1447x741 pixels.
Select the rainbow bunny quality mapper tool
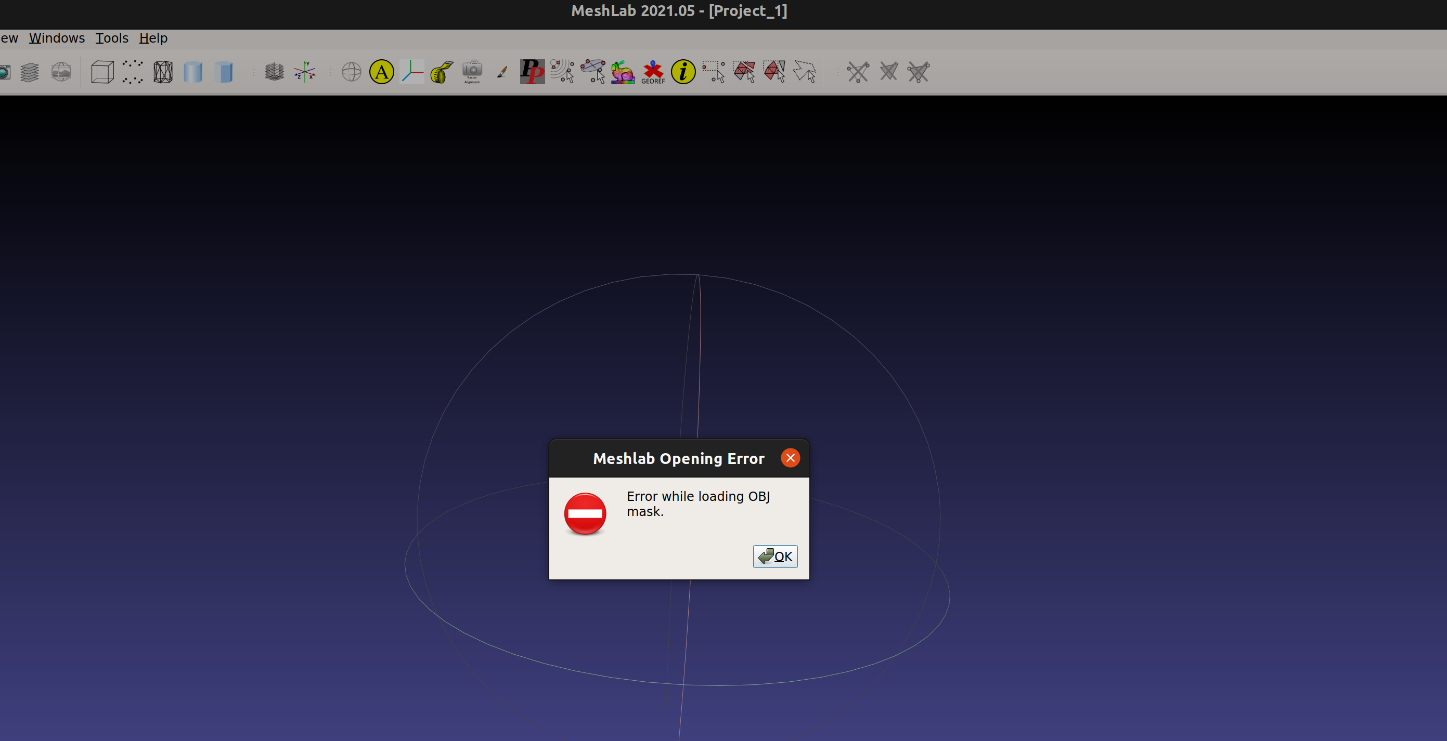(x=623, y=72)
